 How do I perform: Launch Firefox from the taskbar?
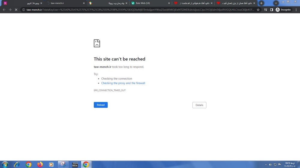pyautogui.click(x=40, y=164)
